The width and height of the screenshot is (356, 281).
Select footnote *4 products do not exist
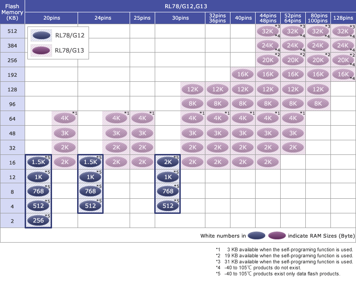(258, 268)
